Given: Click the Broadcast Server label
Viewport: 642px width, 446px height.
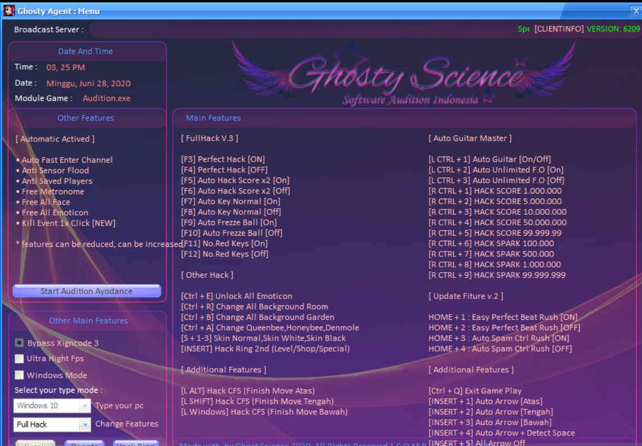Looking at the screenshot, I should (49, 30).
